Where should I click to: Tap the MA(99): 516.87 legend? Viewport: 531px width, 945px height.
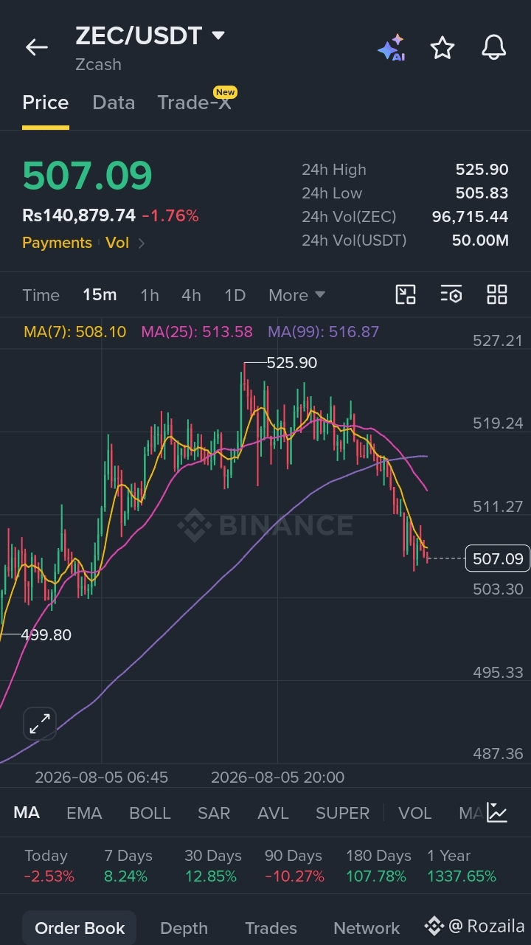click(323, 332)
